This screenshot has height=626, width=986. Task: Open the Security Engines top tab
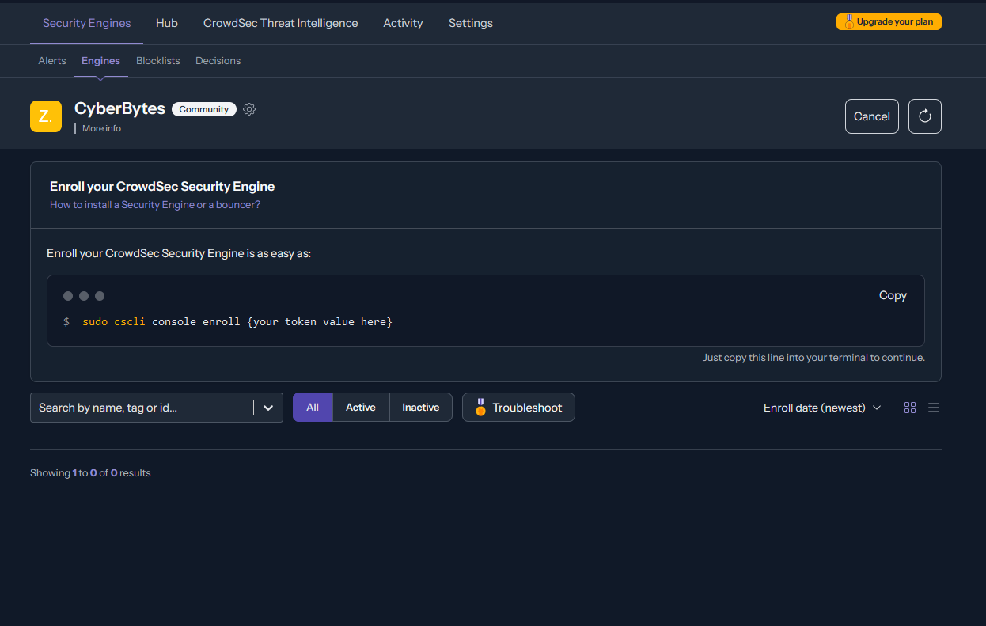coord(87,23)
